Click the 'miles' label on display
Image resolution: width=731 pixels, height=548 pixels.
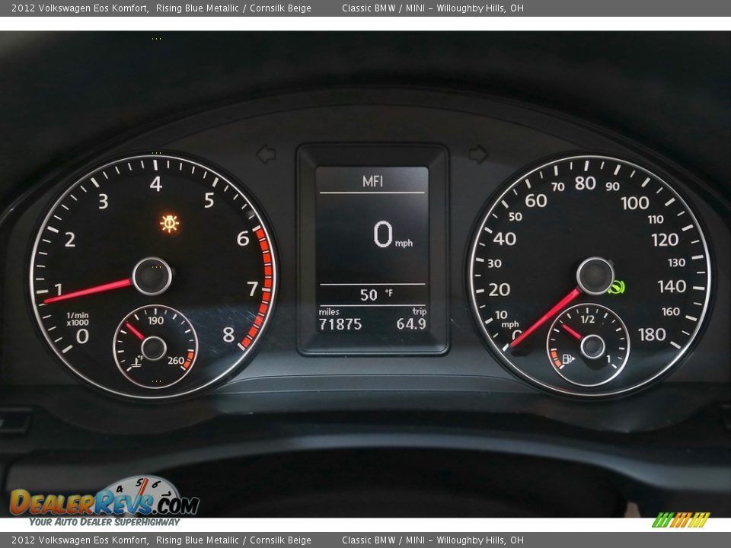point(329,312)
